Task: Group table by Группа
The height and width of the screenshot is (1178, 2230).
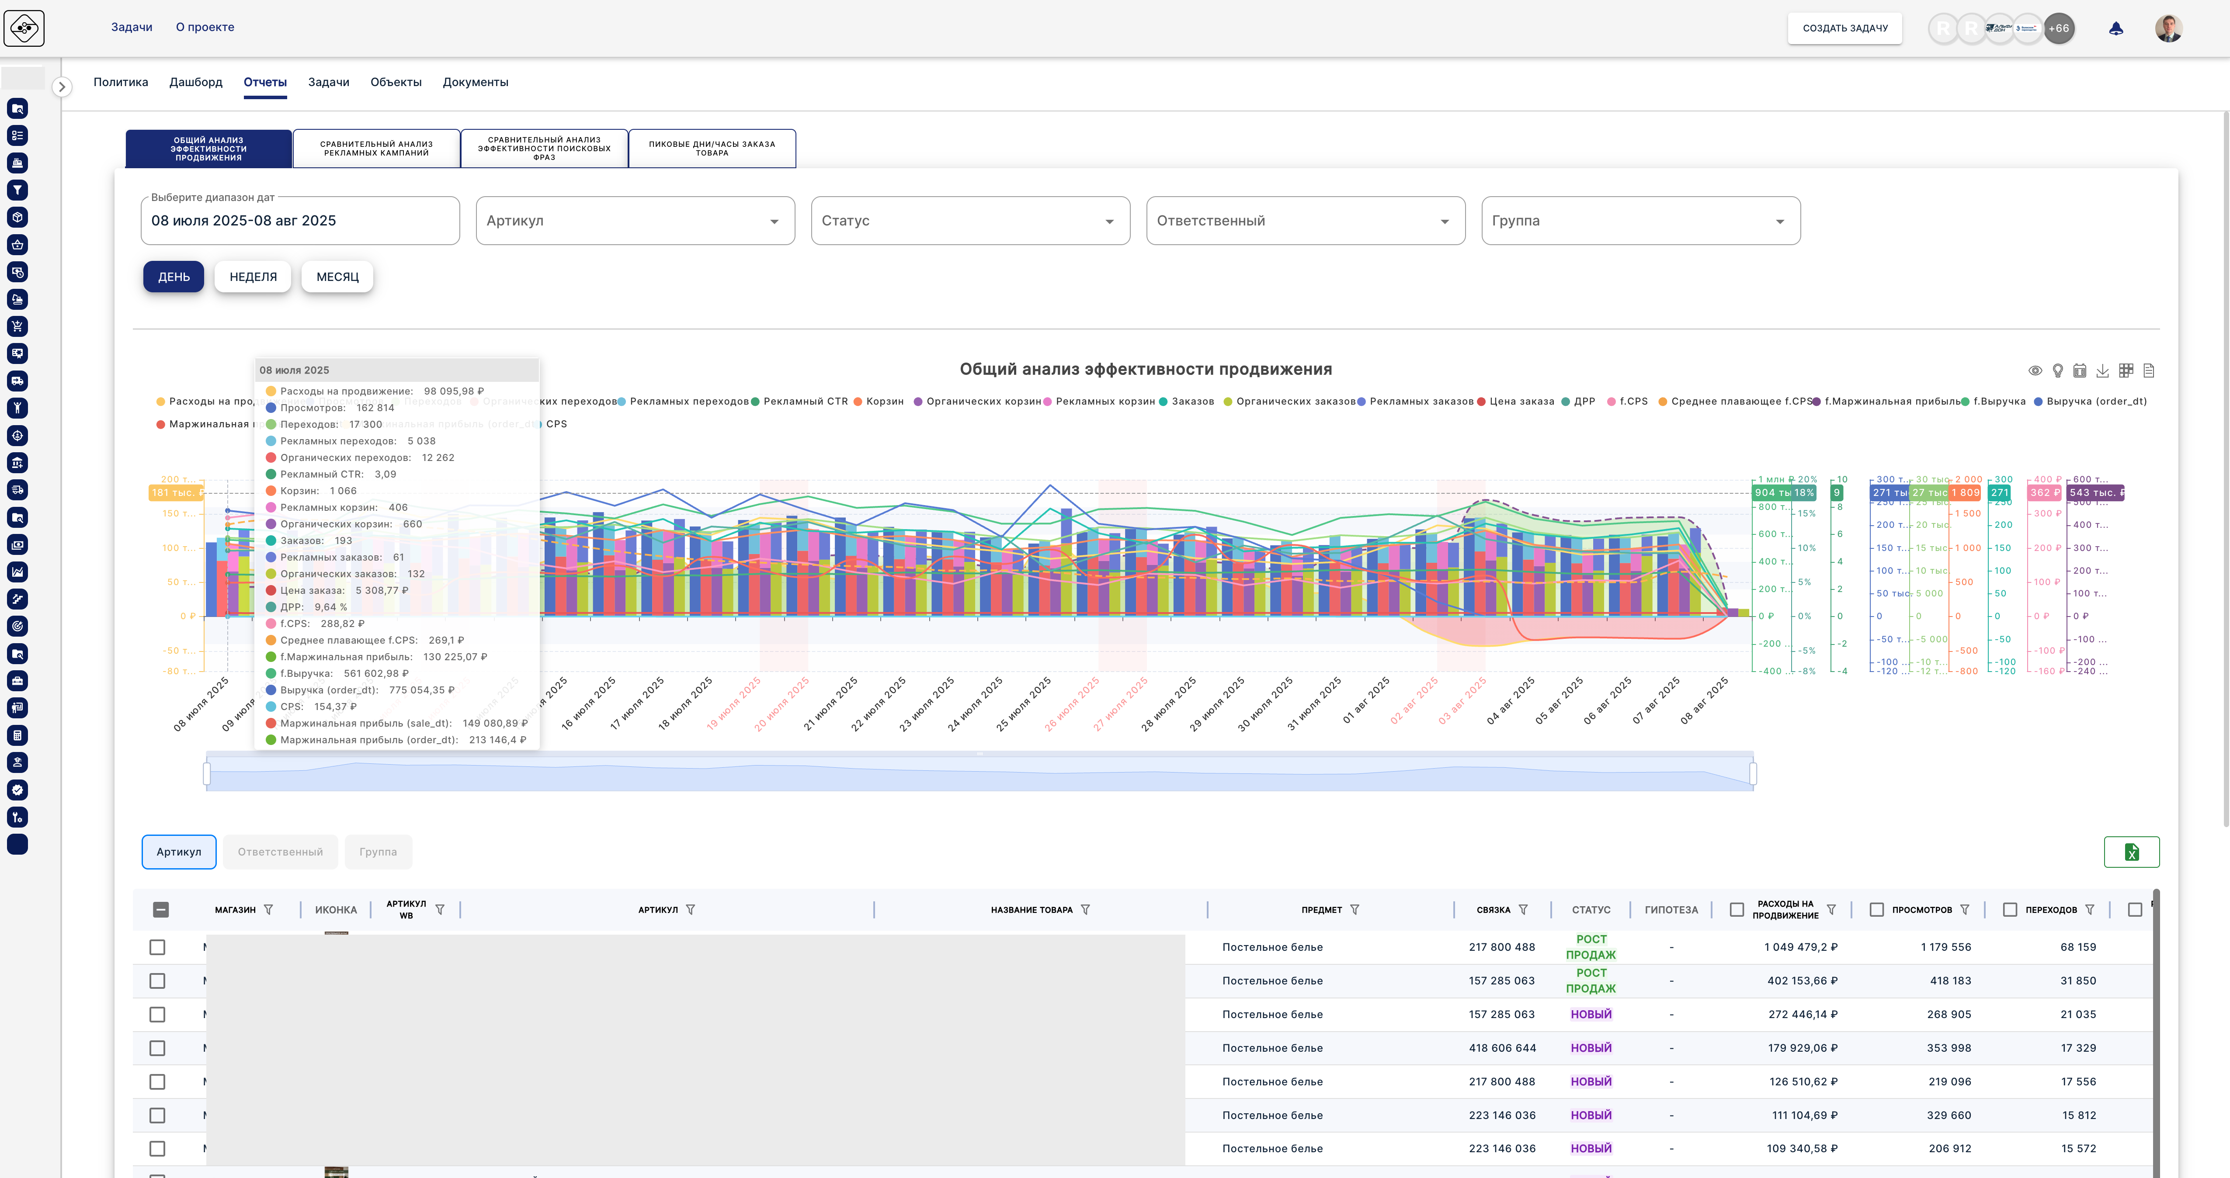Action: click(378, 852)
